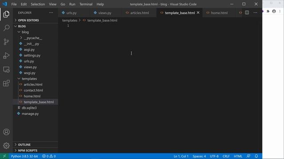This screenshot has width=284, height=159.
Task: Change the CRLF end-of-line sequence
Action: [226, 156]
